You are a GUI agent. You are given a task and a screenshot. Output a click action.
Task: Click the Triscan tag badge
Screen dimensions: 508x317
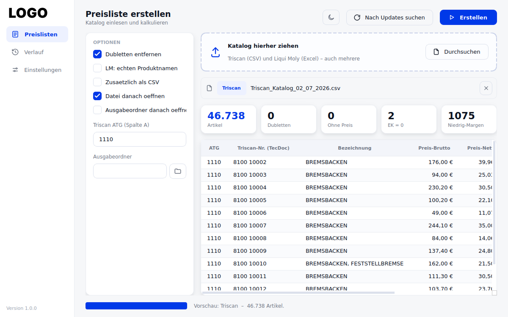(x=232, y=88)
